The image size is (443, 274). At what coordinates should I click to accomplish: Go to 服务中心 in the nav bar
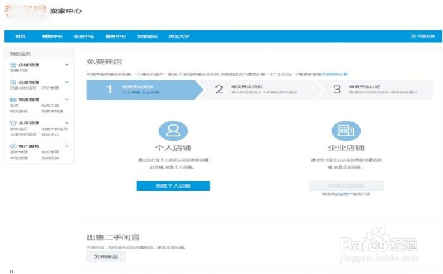point(116,37)
